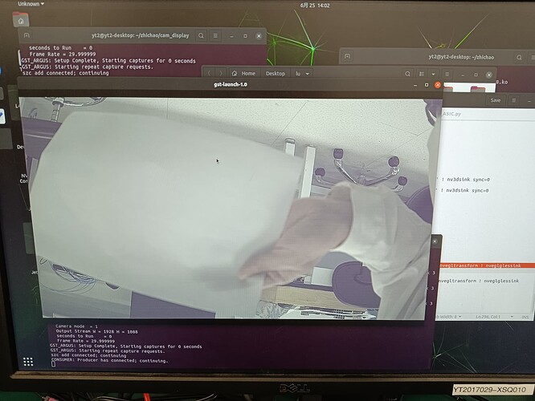Open the Home folder icon on desktop
Screen dimensions: 535x401
[x=20, y=19]
